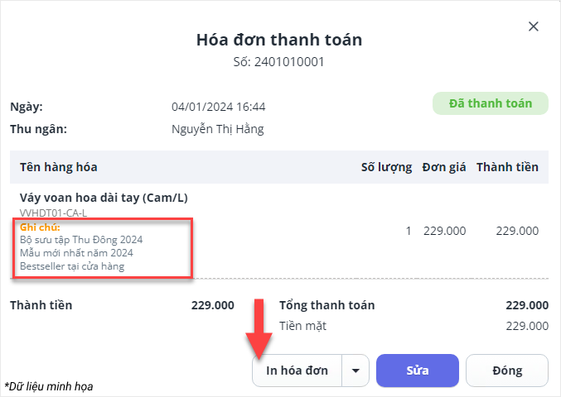Click the Đóng button
Screen dimensions: 561x397
tap(506, 371)
